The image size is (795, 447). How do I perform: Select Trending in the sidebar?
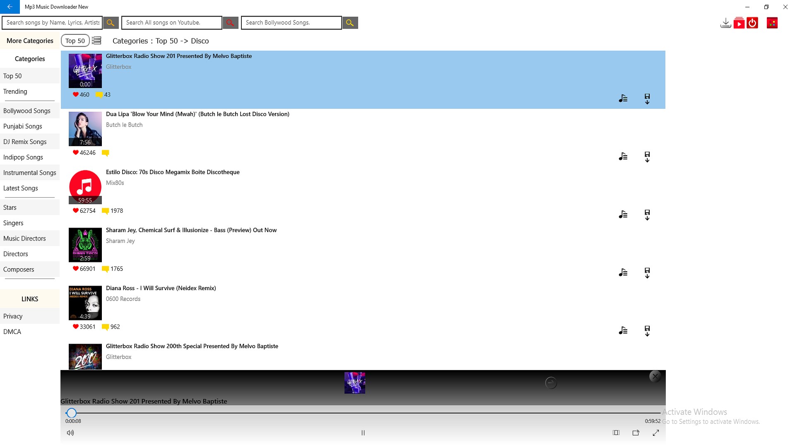tap(15, 91)
